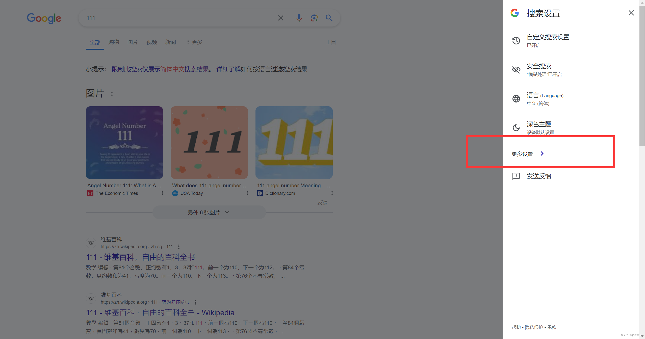The width and height of the screenshot is (645, 339).
Task: Switch to the 新闻 news tab
Action: point(171,42)
